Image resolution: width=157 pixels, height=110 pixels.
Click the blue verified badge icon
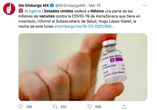click(x=52, y=6)
